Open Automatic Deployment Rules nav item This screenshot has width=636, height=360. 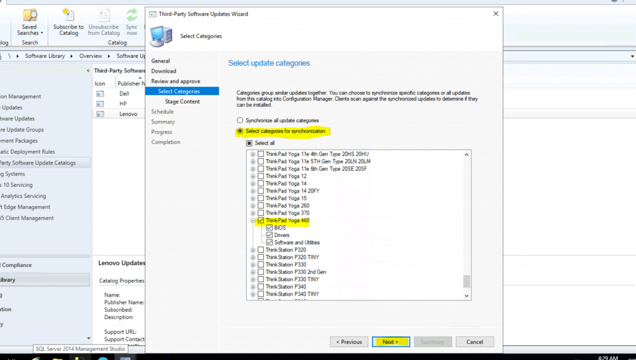(27, 151)
